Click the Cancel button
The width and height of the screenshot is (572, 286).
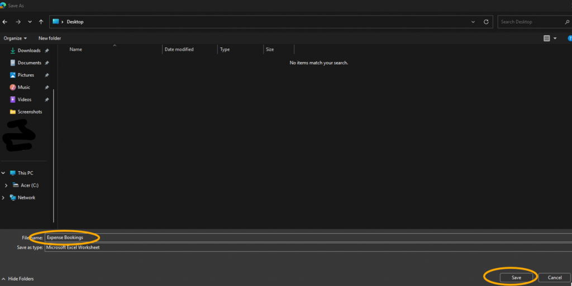click(555, 278)
